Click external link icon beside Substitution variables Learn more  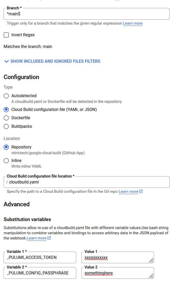(x=49, y=238)
